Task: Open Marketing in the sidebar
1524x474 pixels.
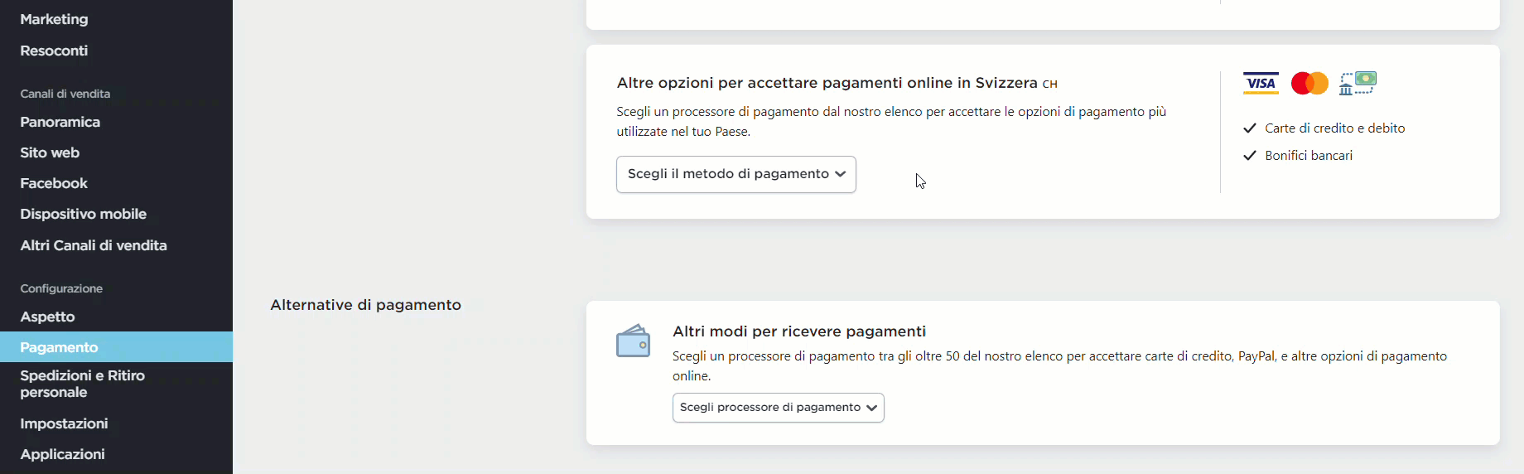Action: point(54,19)
